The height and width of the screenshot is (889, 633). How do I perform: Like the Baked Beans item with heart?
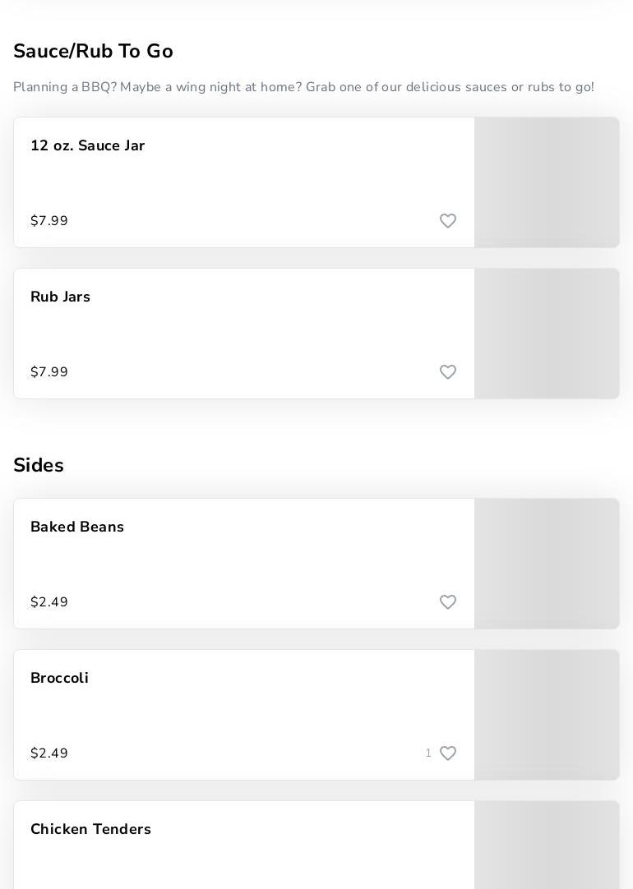(448, 602)
